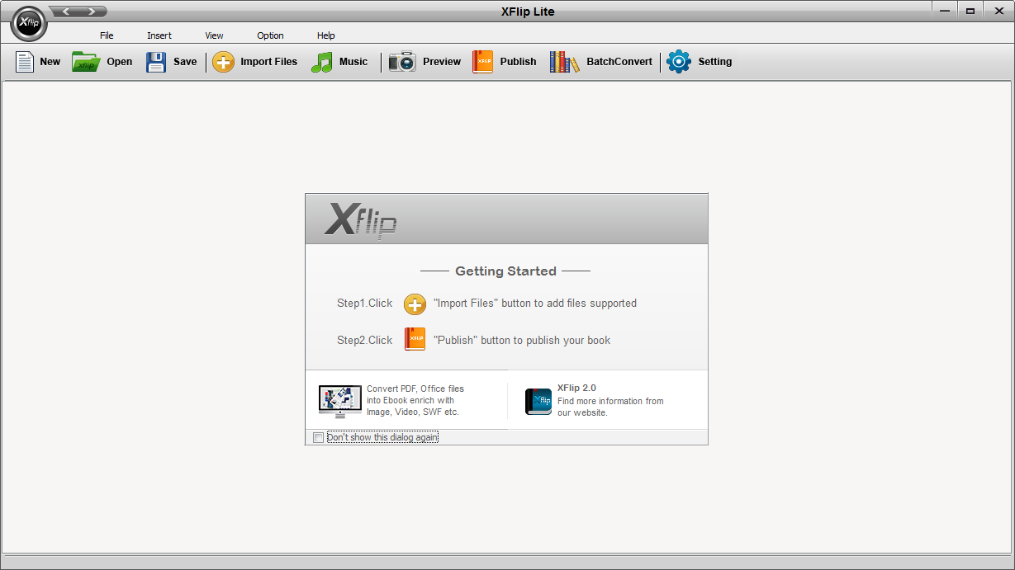Click the Step1.Click text
1015x570 pixels.
click(x=364, y=304)
